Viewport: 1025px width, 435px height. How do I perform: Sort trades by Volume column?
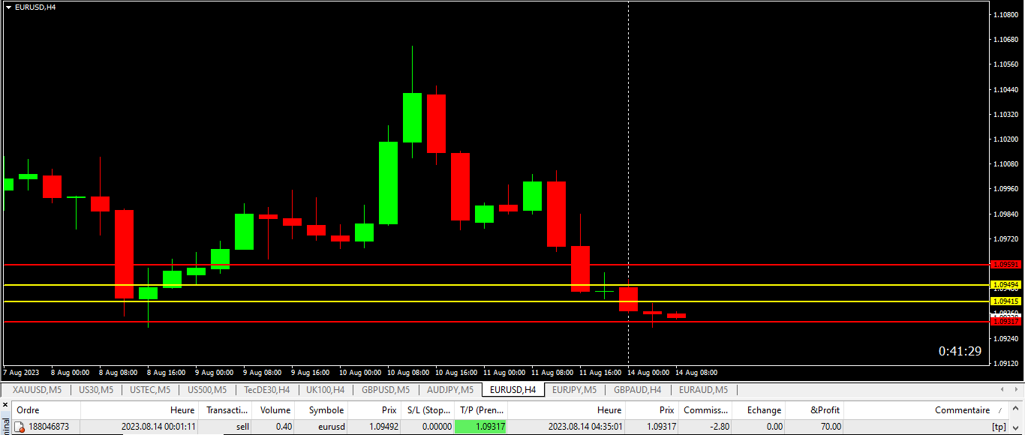pos(275,410)
